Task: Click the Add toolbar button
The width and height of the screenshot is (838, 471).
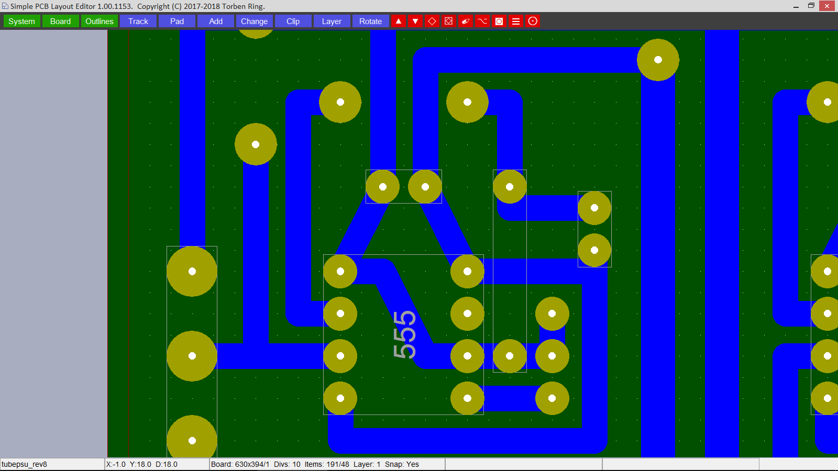Action: click(x=216, y=21)
